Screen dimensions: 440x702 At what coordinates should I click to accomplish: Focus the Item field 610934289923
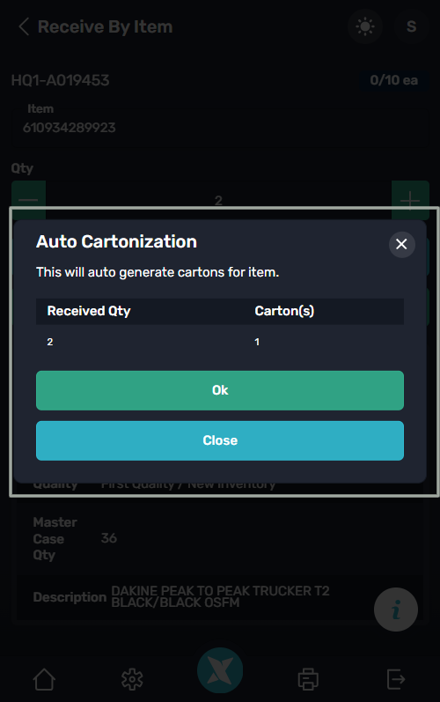(219, 128)
